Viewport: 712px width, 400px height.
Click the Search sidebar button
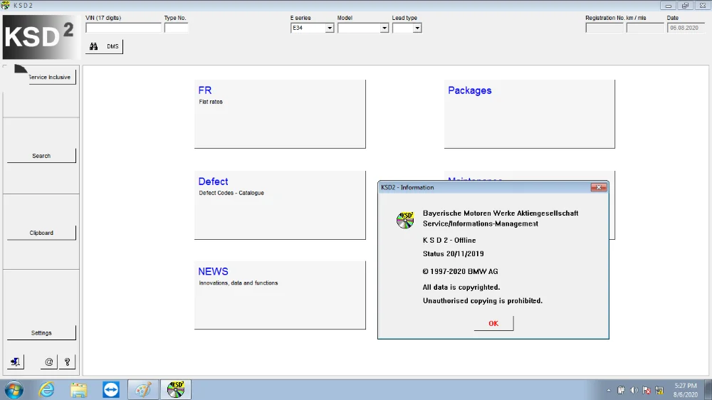click(41, 156)
